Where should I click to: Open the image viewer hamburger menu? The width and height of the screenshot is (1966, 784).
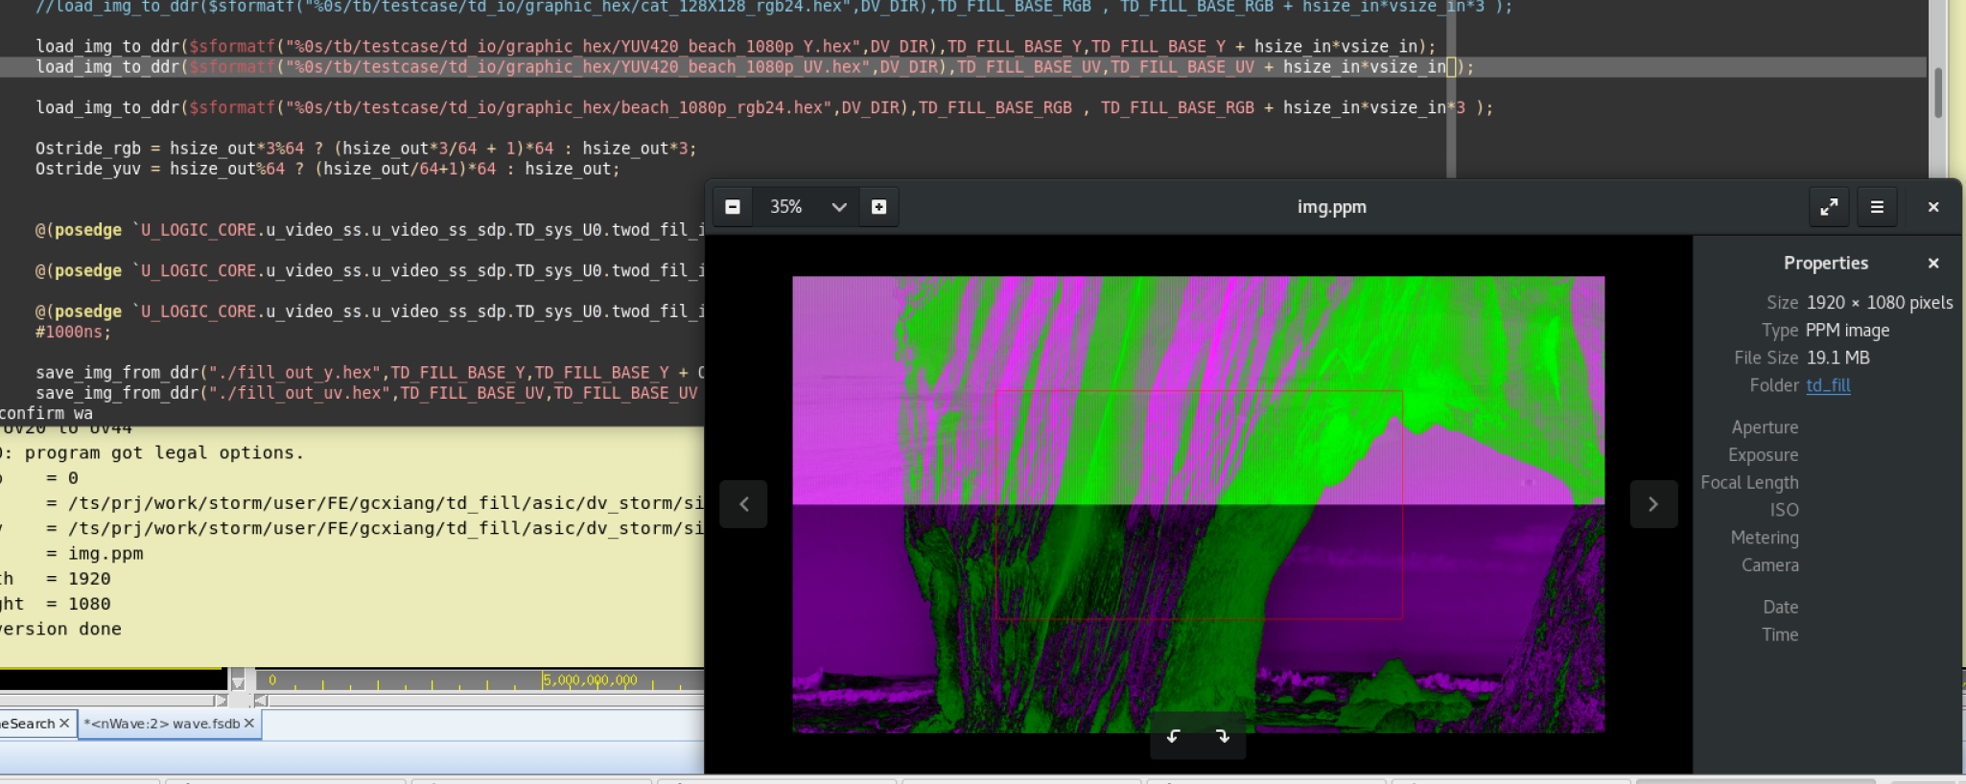tap(1877, 207)
